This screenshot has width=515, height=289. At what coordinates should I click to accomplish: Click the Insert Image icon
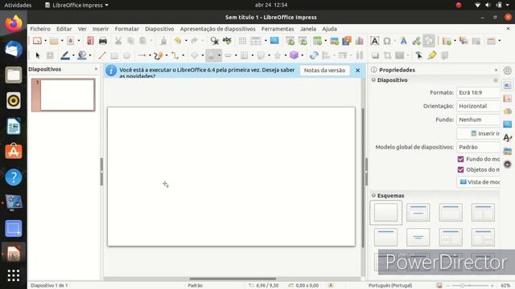coord(335,41)
